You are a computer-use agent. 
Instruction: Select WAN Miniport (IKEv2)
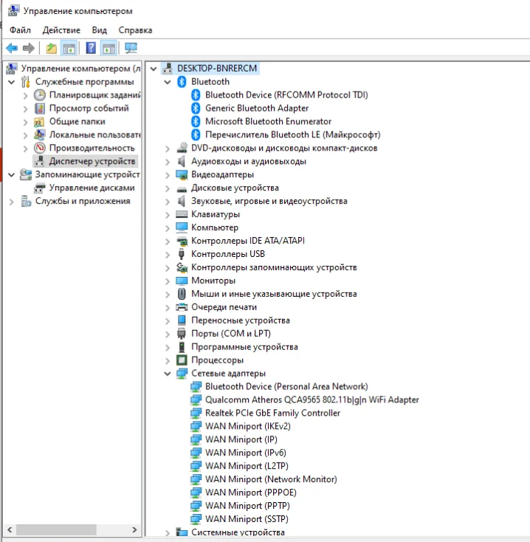pyautogui.click(x=248, y=426)
